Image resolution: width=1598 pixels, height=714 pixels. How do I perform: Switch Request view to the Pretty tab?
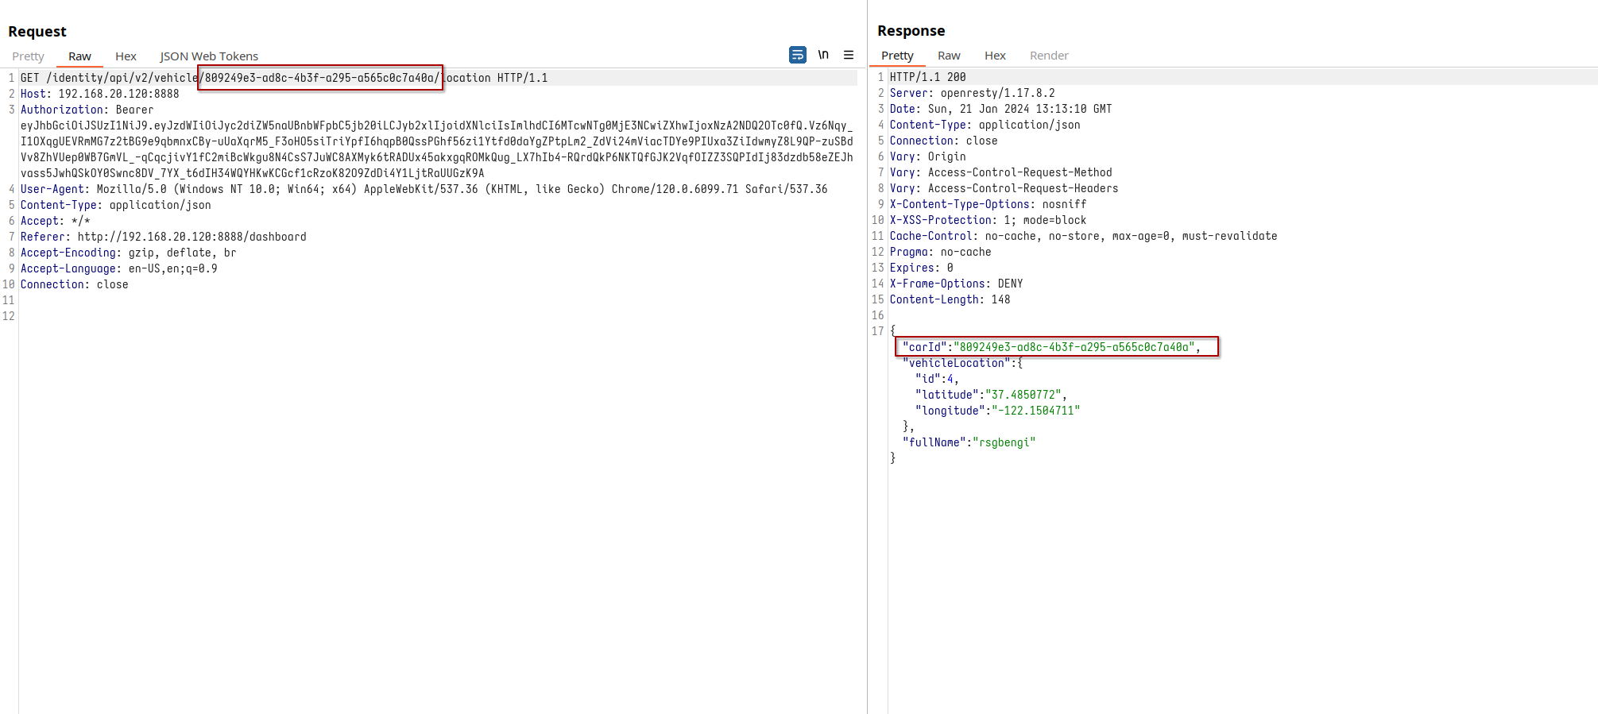coord(28,56)
